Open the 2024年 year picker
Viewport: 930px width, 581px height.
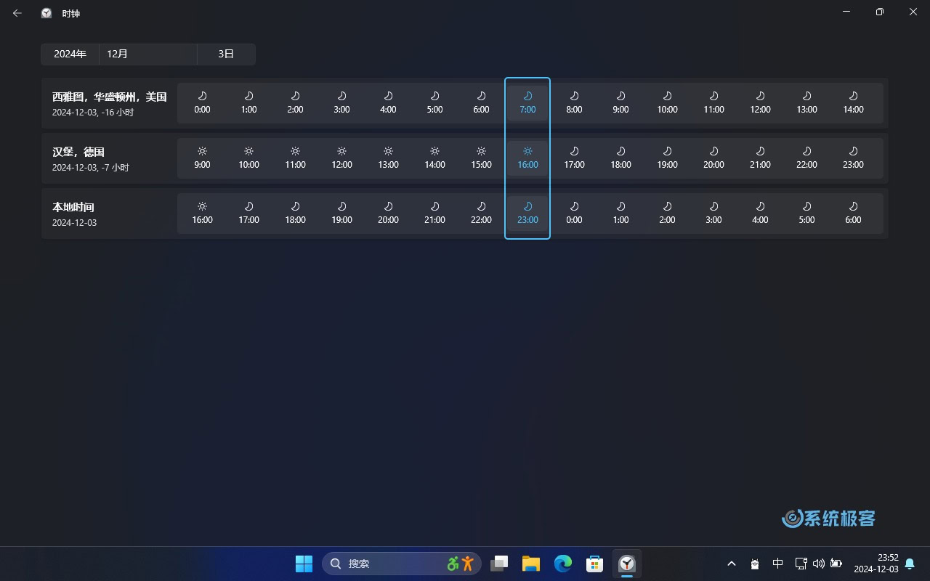(70, 54)
